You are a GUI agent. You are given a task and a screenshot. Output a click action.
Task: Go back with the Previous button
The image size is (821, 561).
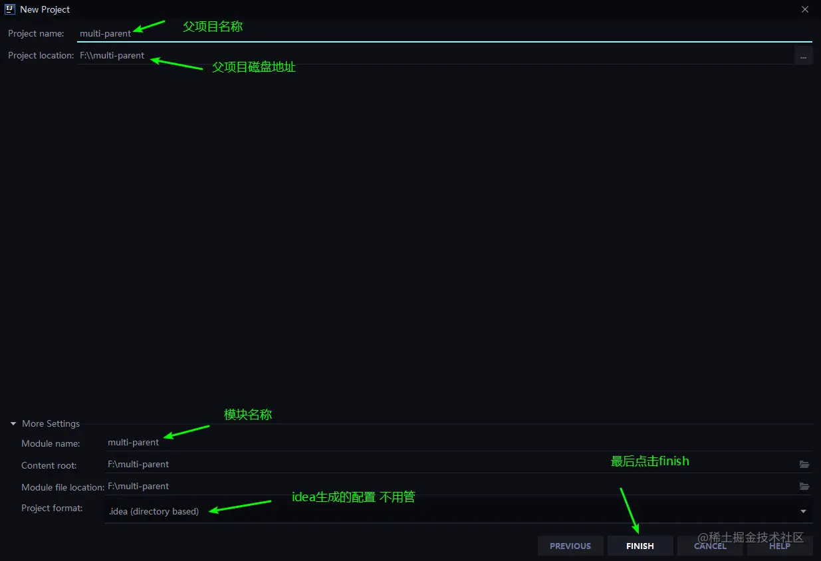tap(570, 546)
